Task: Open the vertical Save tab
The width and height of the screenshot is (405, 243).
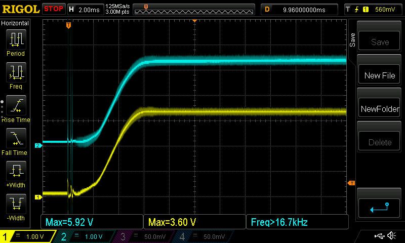Action: pos(352,40)
